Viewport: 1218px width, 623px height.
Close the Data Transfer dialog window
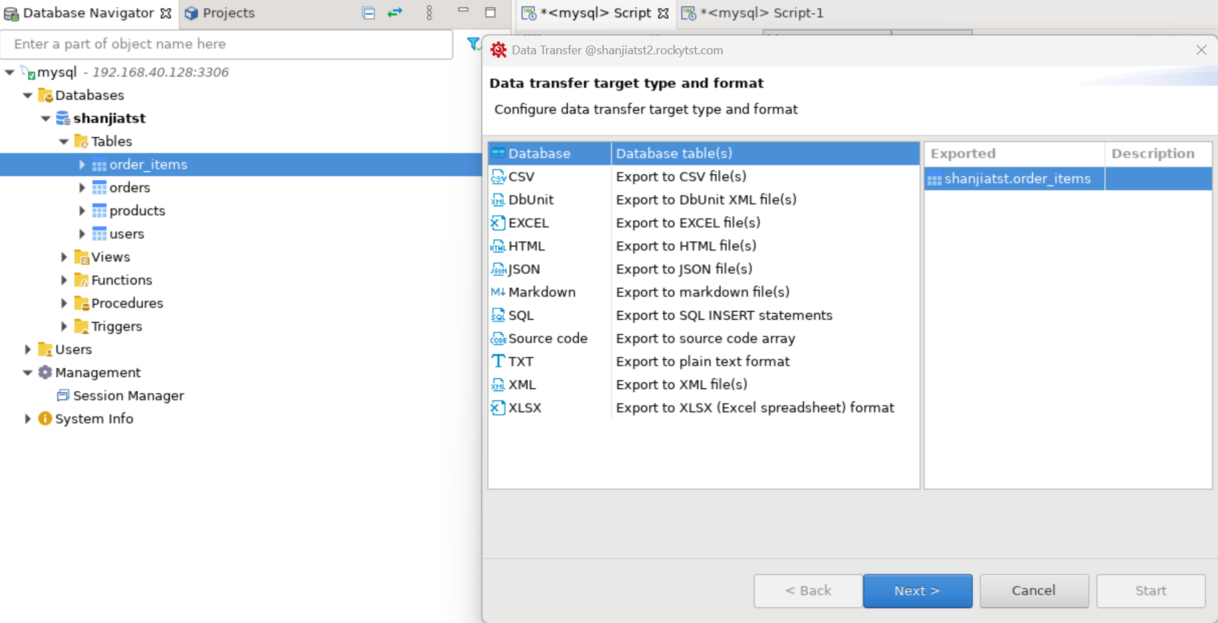click(x=1201, y=50)
